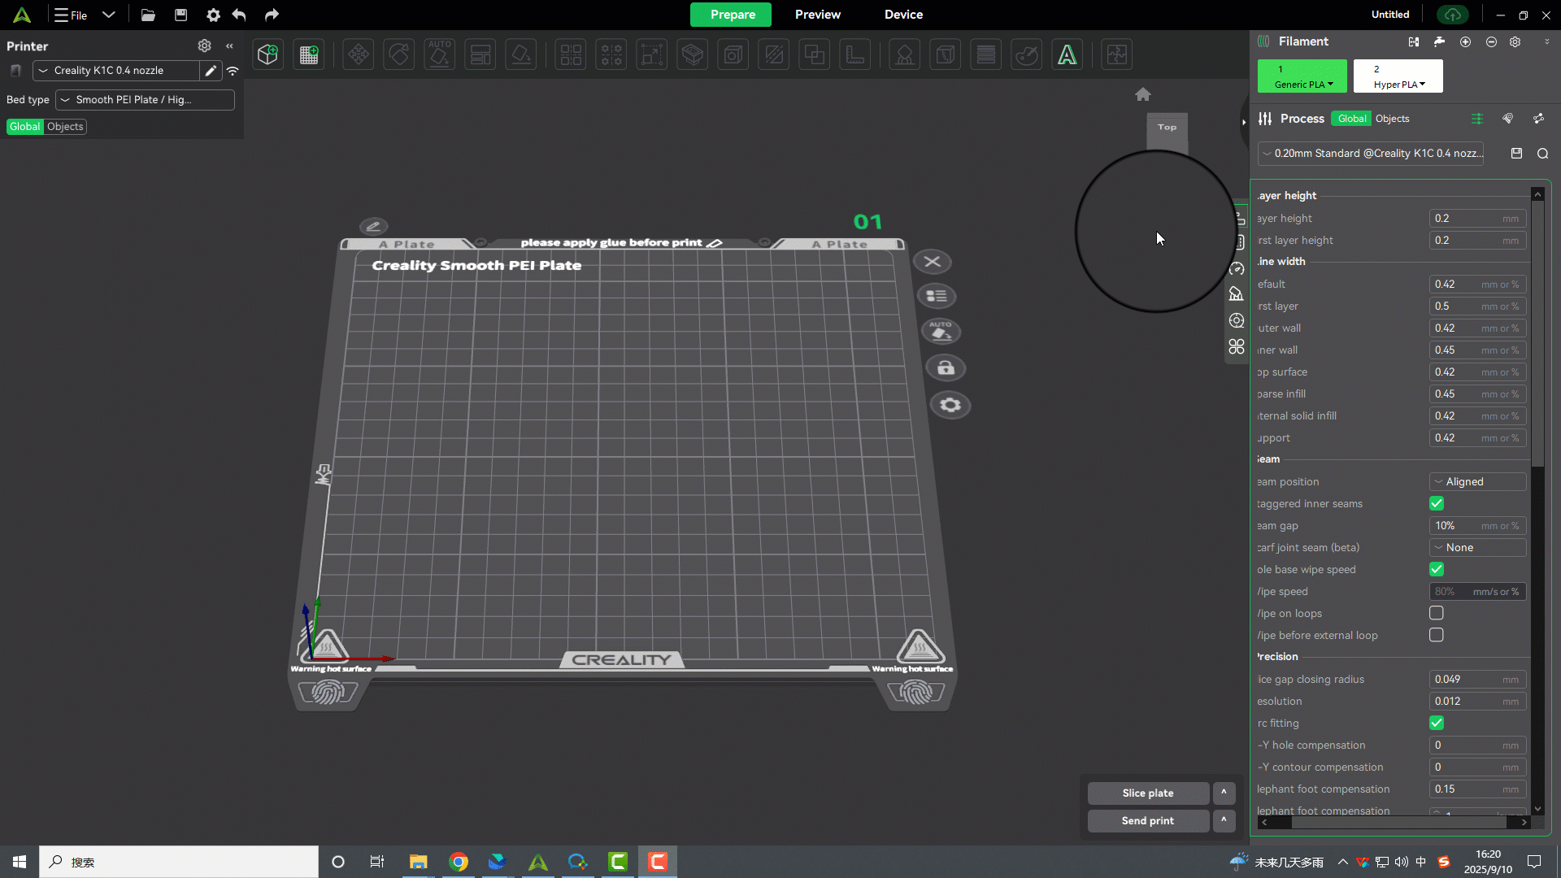Click the Add plate icon
The width and height of the screenshot is (1561, 878).
click(x=309, y=54)
